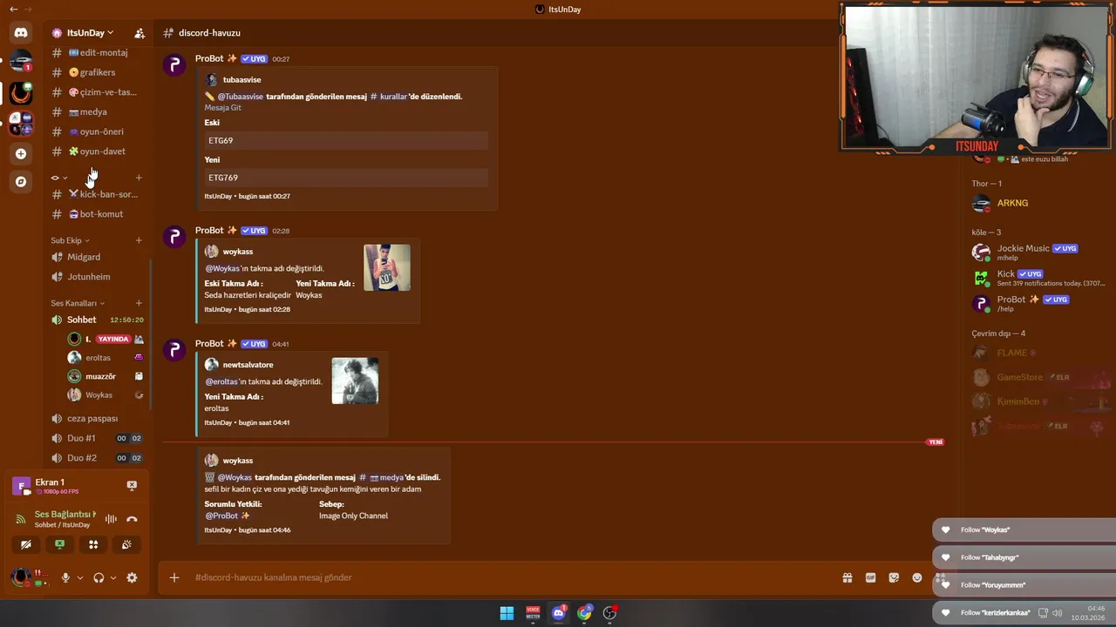Viewport: 1116px width, 627px height.
Task: Open soundboard icon in voice panel
Action: [126, 544]
